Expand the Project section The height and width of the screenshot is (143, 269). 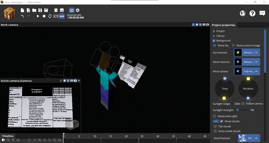pyautogui.click(x=214, y=31)
